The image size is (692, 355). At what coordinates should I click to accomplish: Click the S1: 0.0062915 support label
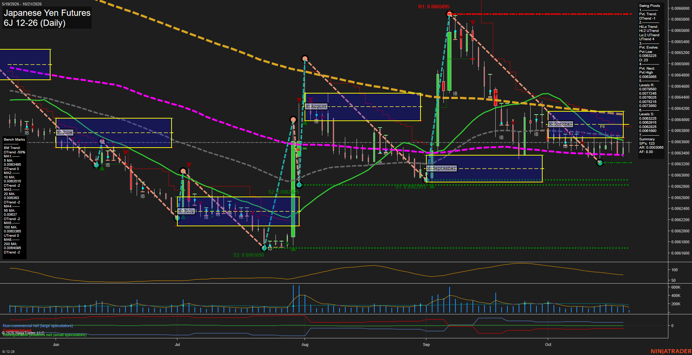pos(410,187)
